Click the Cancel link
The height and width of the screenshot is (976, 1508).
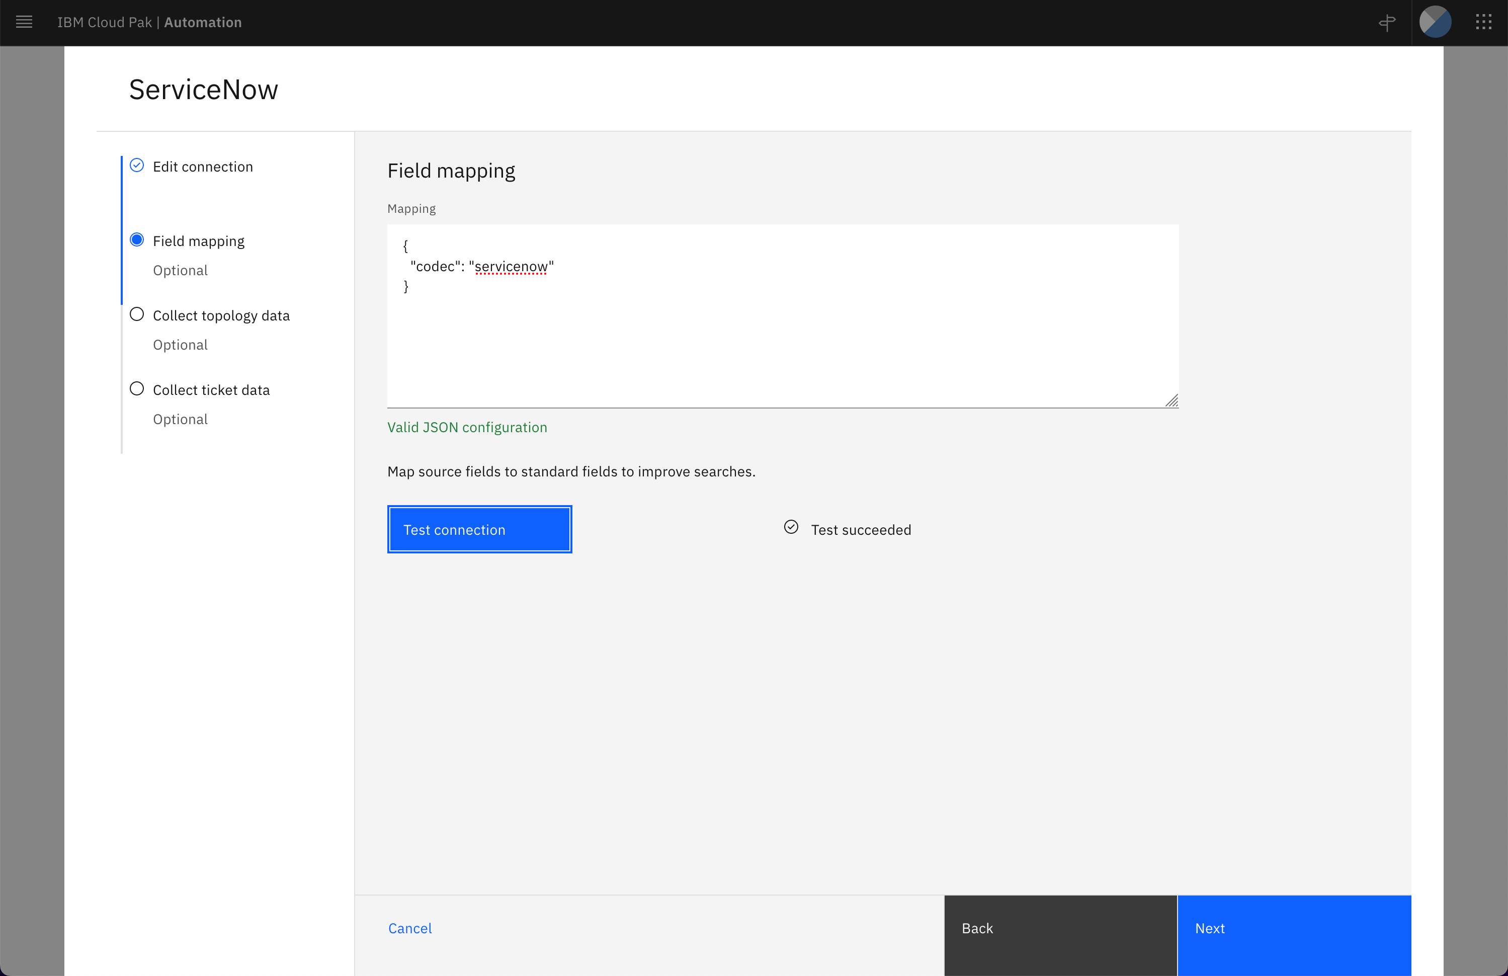coord(409,929)
